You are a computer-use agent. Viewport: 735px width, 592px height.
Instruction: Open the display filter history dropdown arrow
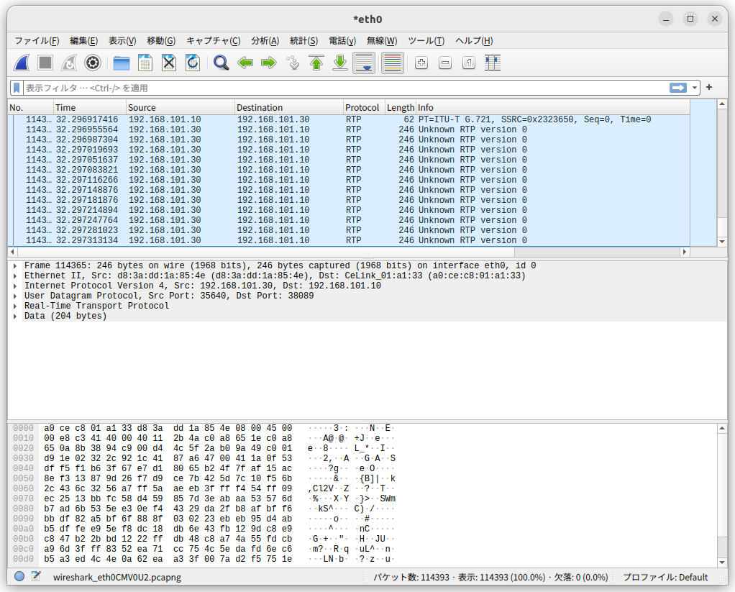tap(695, 88)
